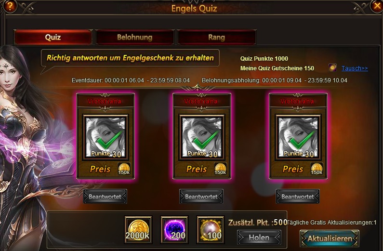The width and height of the screenshot is (383, 251).
Task: Switch to the Belohnung tab
Action: click(x=135, y=37)
